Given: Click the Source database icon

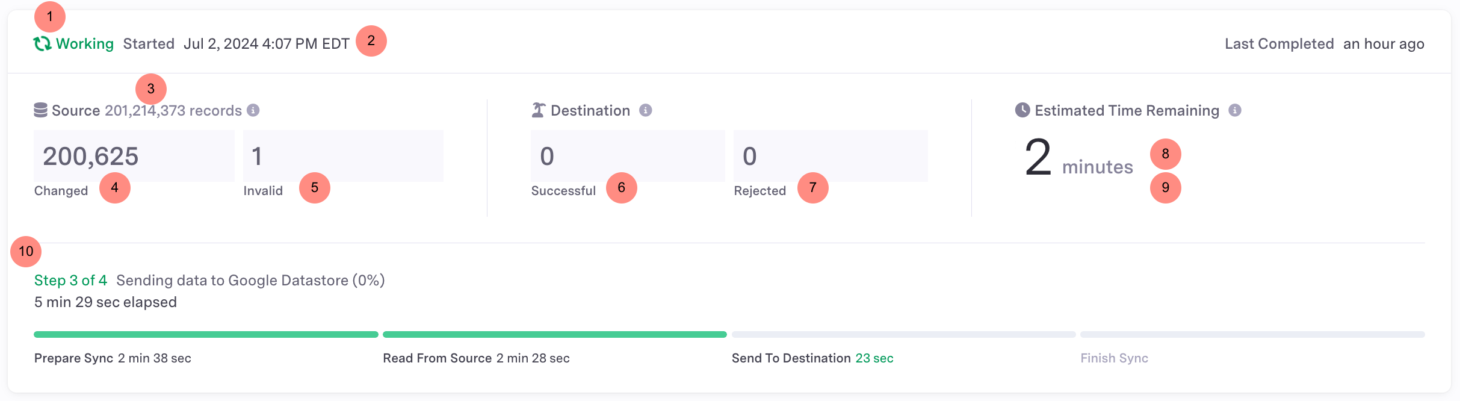Looking at the screenshot, I should click(x=40, y=110).
